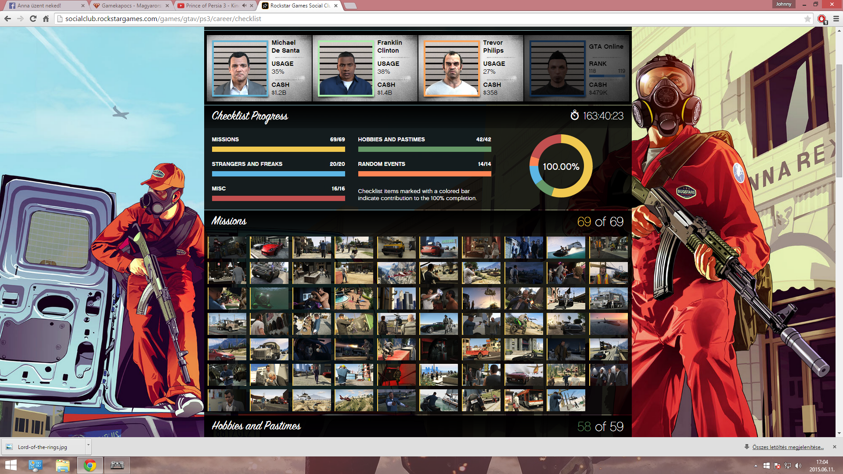Click the Missions yellow progress bar
843x474 pixels.
tap(278, 149)
